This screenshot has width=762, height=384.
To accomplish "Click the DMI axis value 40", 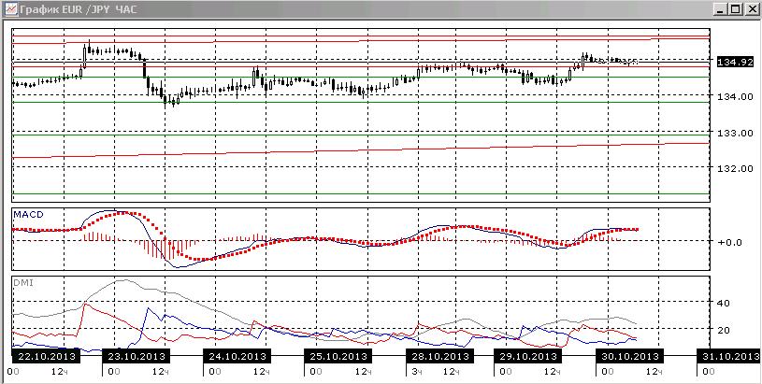I will tap(724, 303).
